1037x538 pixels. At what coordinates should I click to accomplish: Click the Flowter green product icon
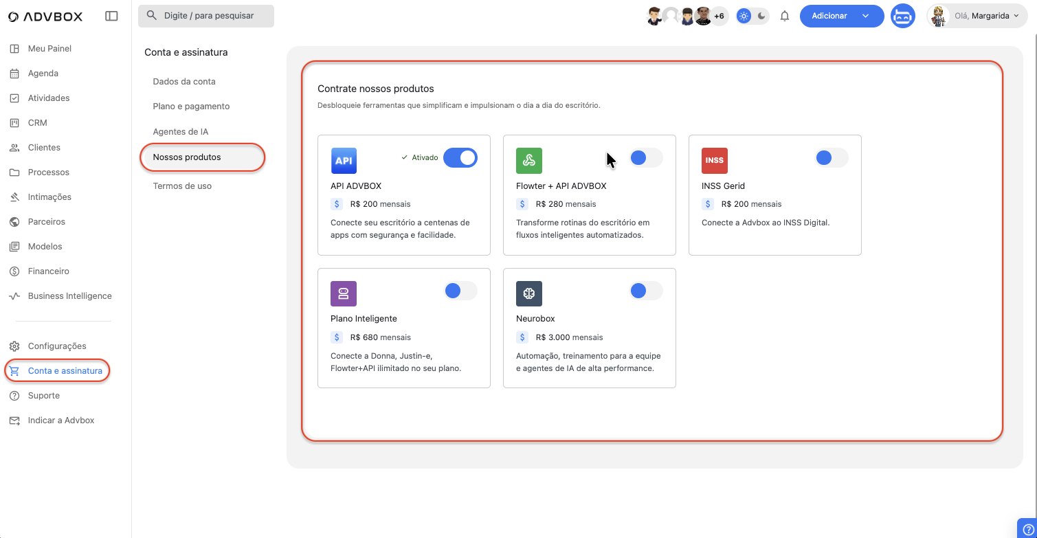click(x=528, y=161)
